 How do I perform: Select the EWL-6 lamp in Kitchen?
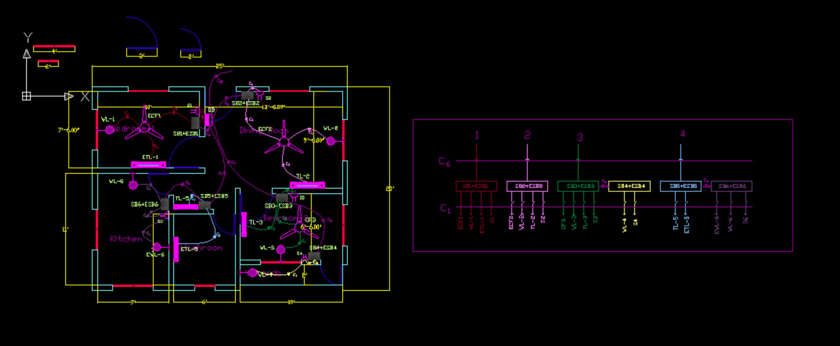[157, 247]
